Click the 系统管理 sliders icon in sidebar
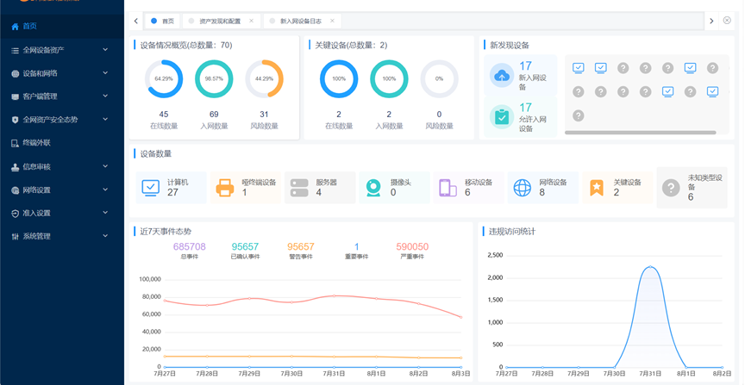The height and width of the screenshot is (385, 745). 15,236
